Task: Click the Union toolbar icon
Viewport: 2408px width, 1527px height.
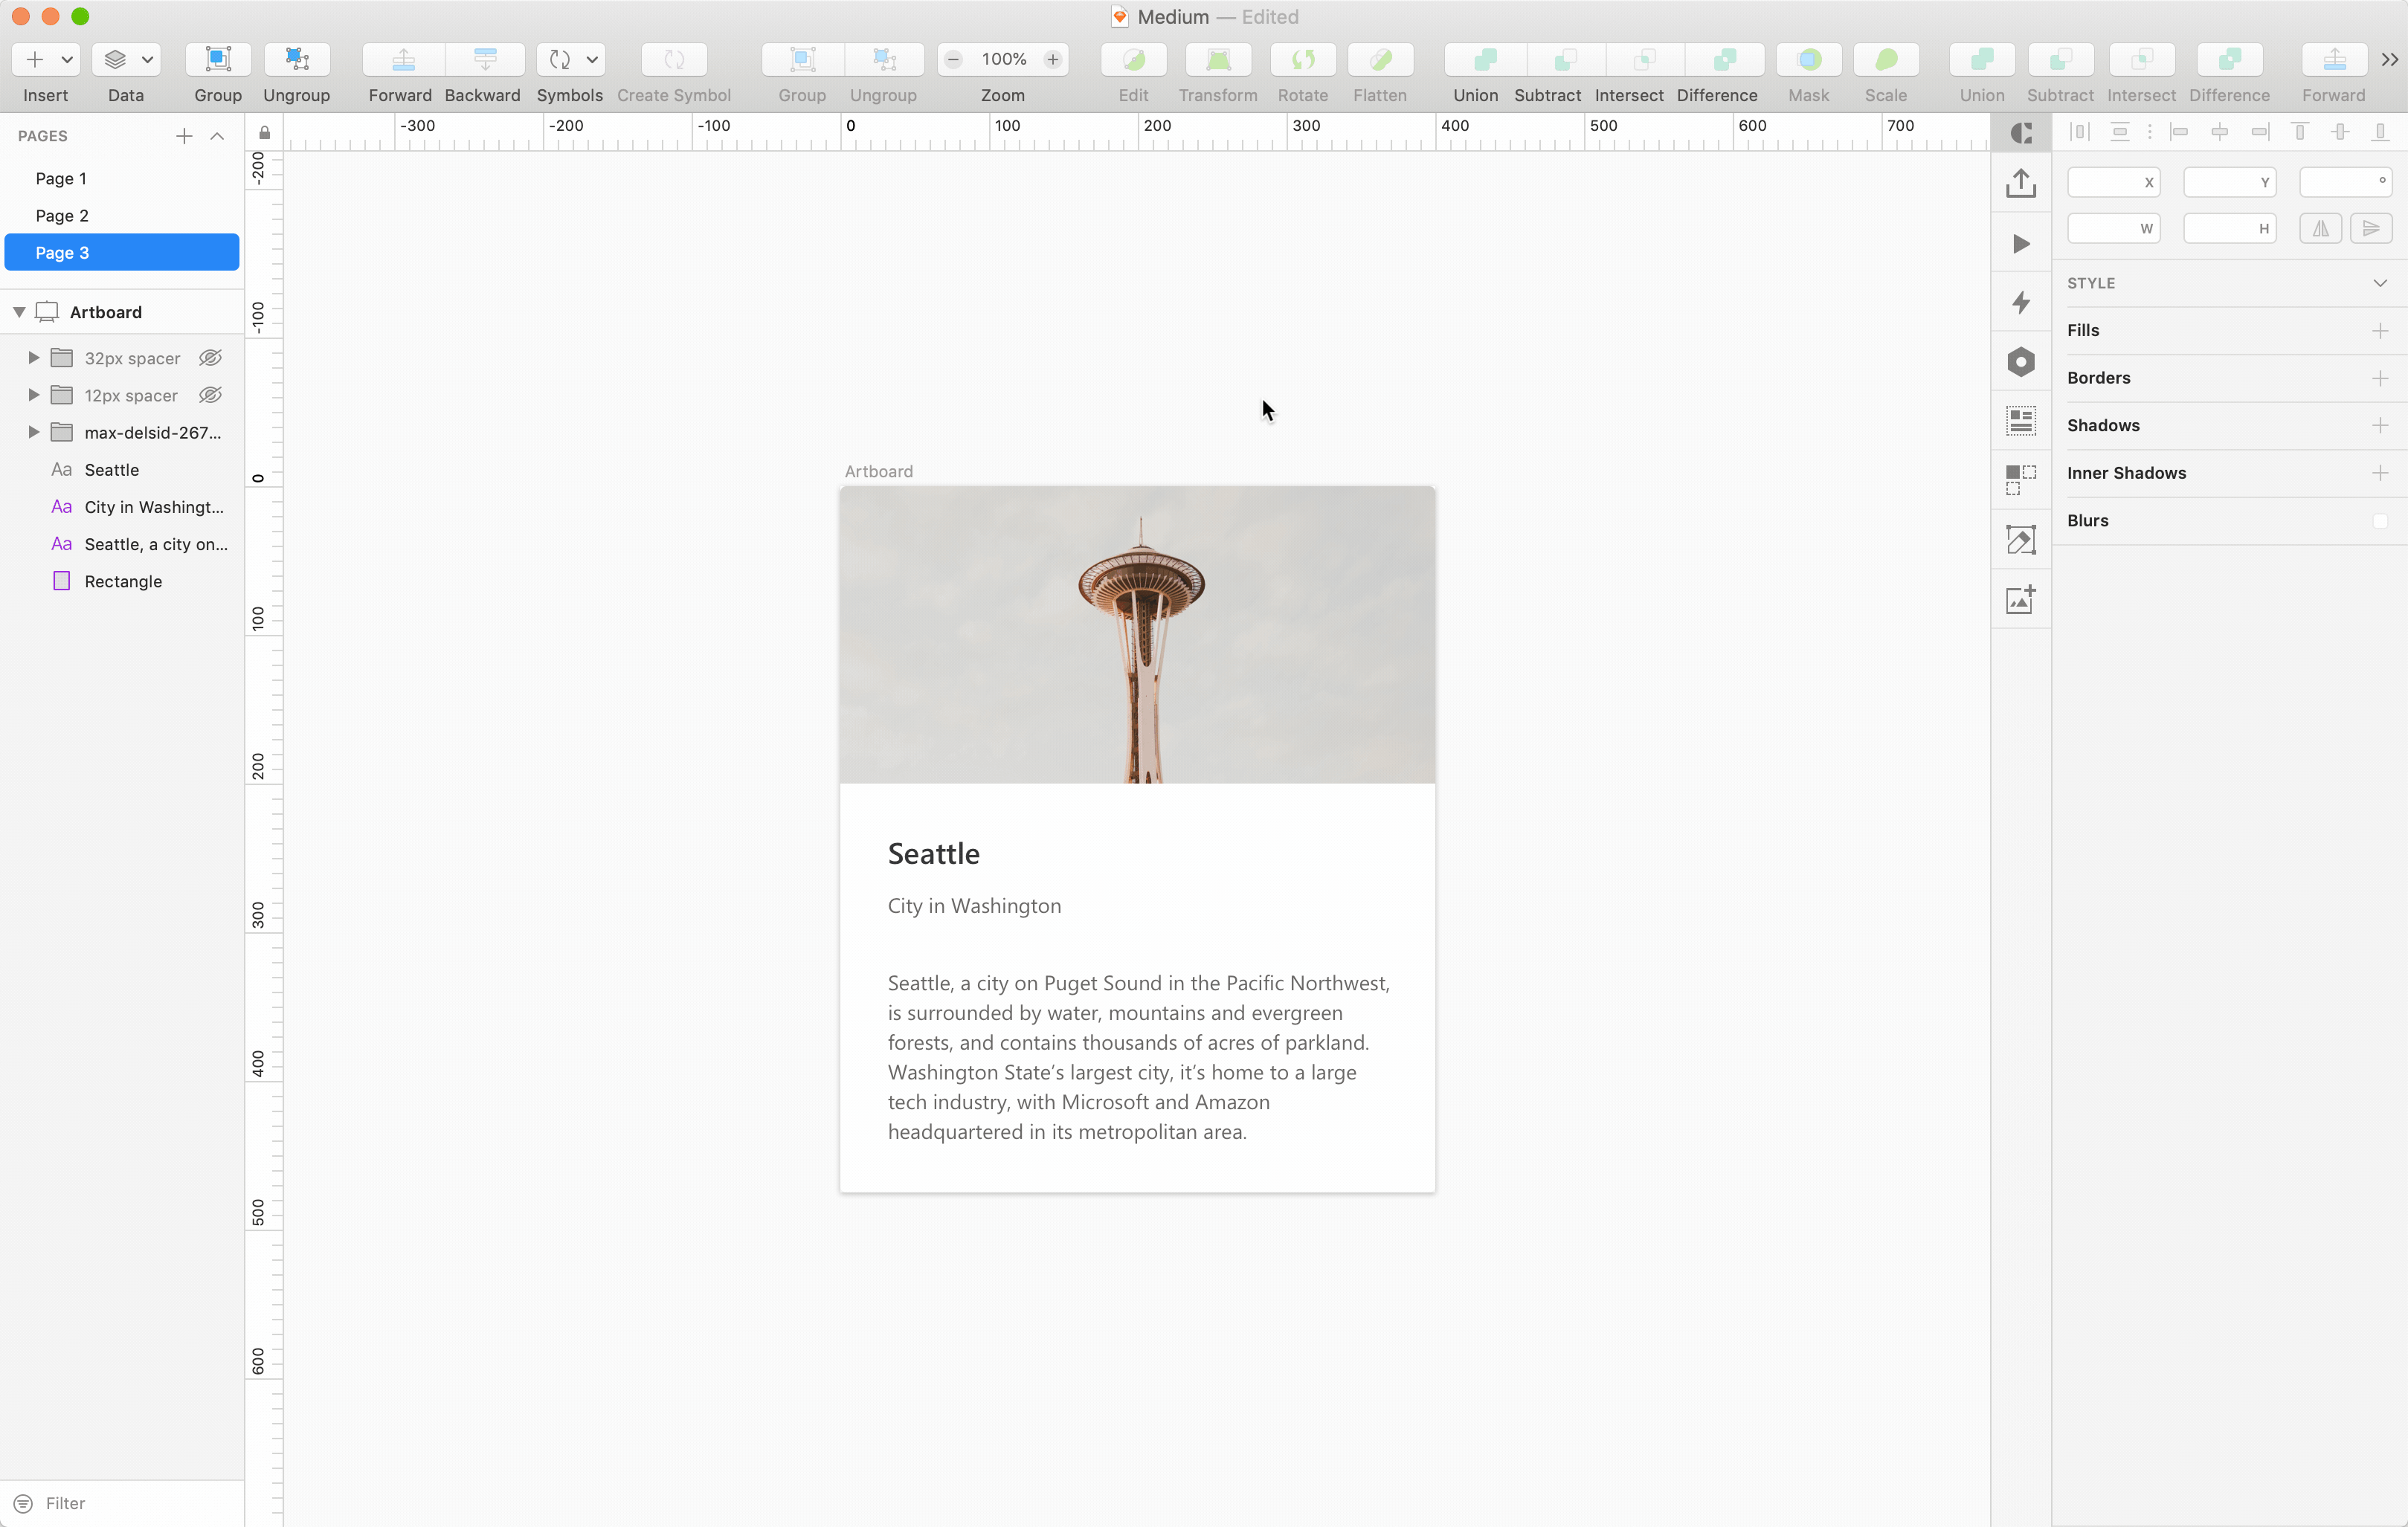Action: pos(1484,60)
